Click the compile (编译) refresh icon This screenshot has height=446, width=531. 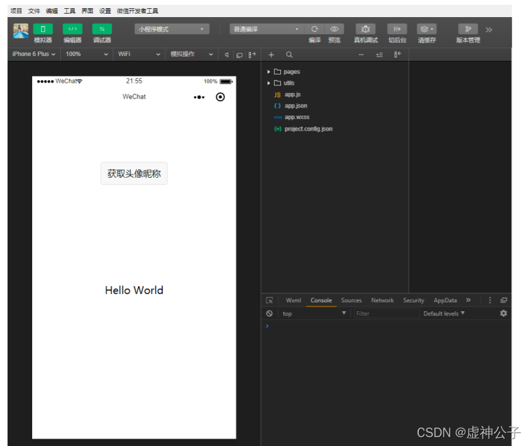coord(314,29)
